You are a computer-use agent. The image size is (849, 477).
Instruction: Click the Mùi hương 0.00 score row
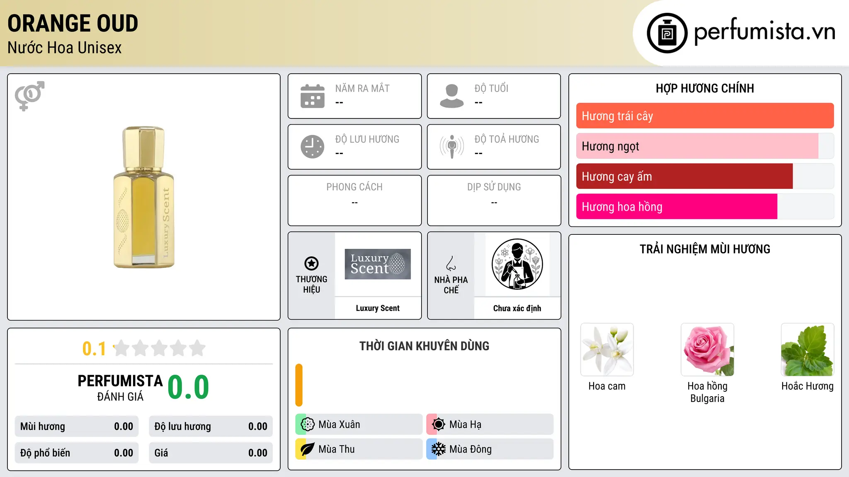(x=77, y=426)
